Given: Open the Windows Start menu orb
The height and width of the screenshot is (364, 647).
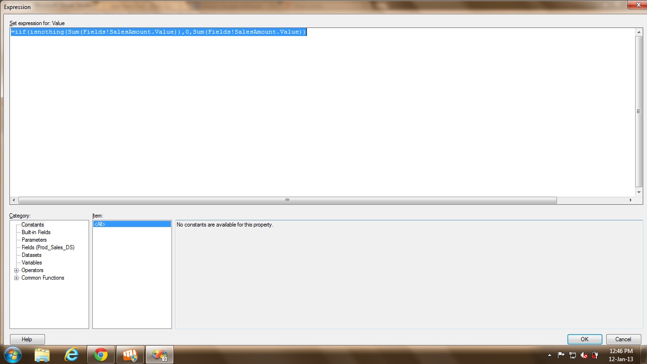Looking at the screenshot, I should pyautogui.click(x=13, y=355).
